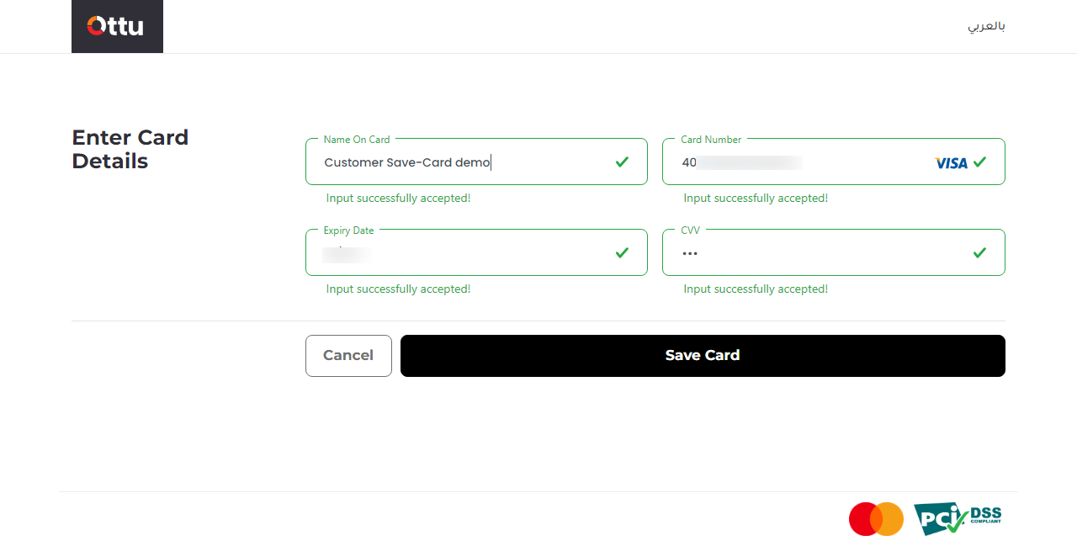The image size is (1077, 546).
Task: Click the Mastercard logo in footer
Action: click(876, 519)
